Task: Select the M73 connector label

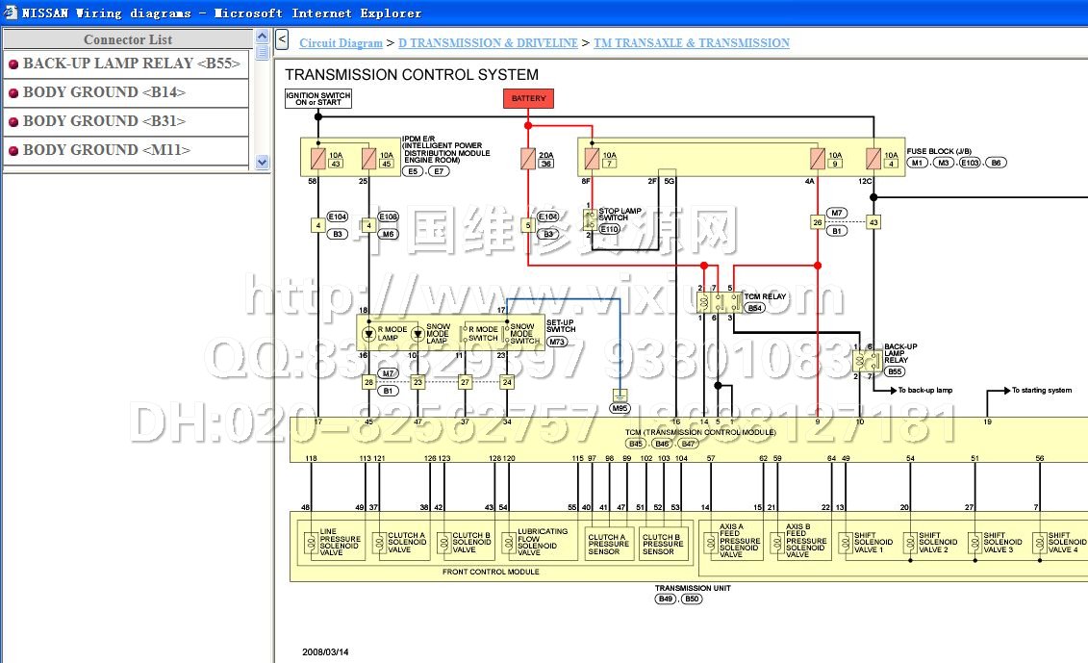Action: coord(556,342)
